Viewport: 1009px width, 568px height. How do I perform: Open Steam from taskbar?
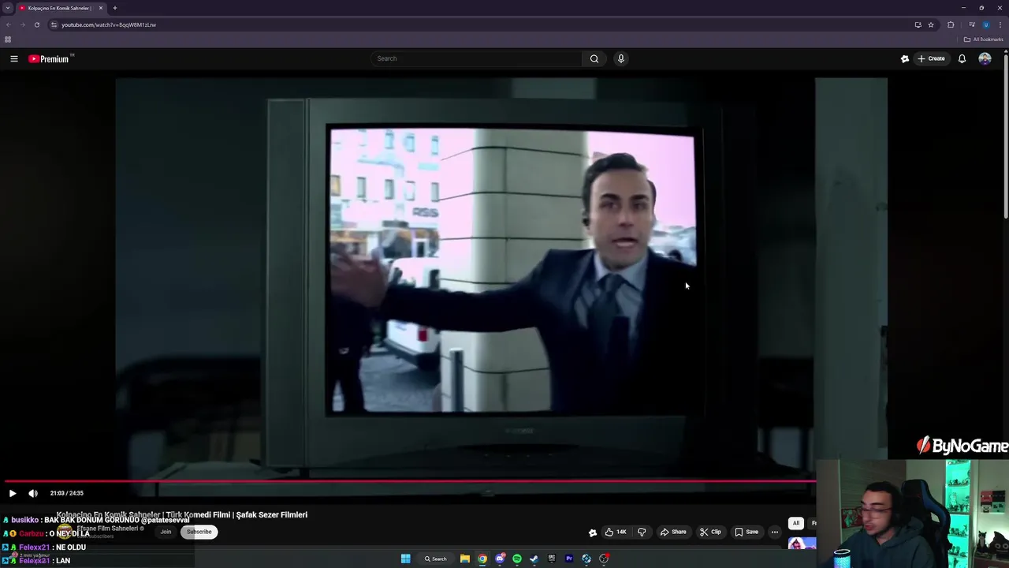coord(534,559)
